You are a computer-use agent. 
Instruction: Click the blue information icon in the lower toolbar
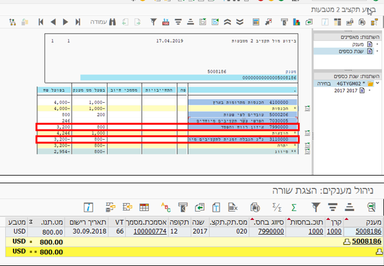[89, 207]
